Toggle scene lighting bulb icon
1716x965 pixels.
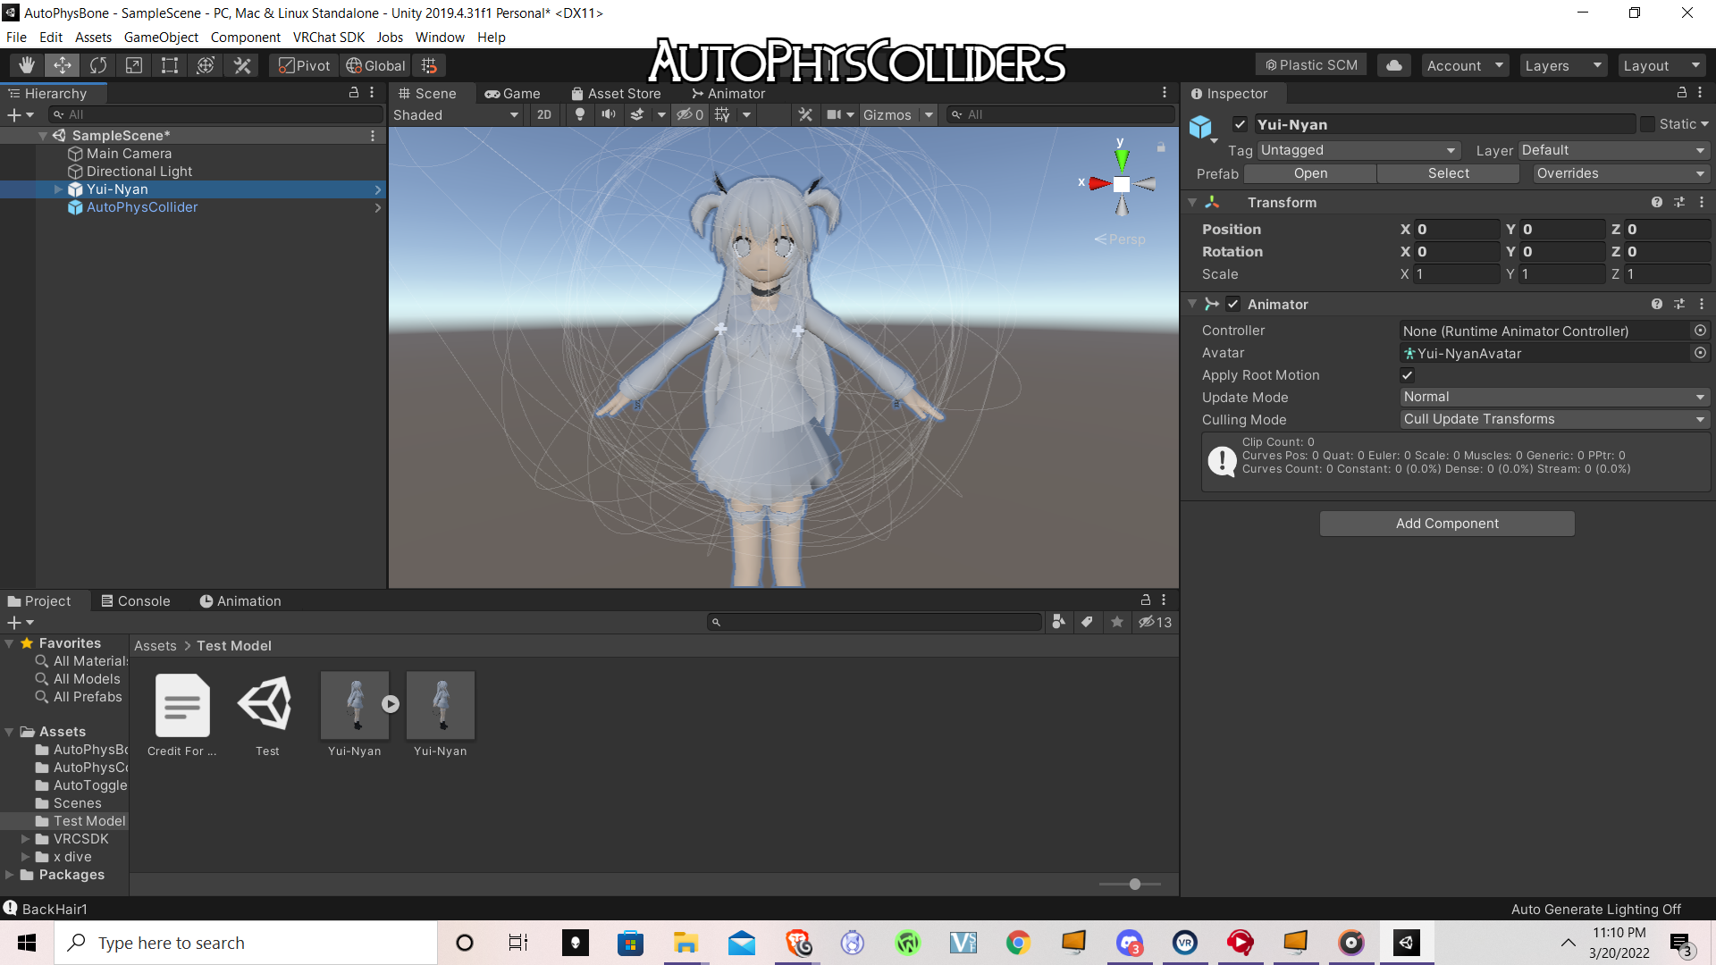click(x=580, y=114)
